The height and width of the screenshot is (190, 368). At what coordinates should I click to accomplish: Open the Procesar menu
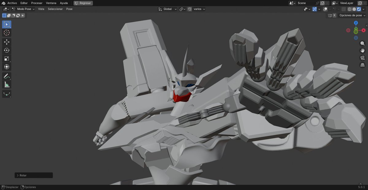click(x=36, y=3)
